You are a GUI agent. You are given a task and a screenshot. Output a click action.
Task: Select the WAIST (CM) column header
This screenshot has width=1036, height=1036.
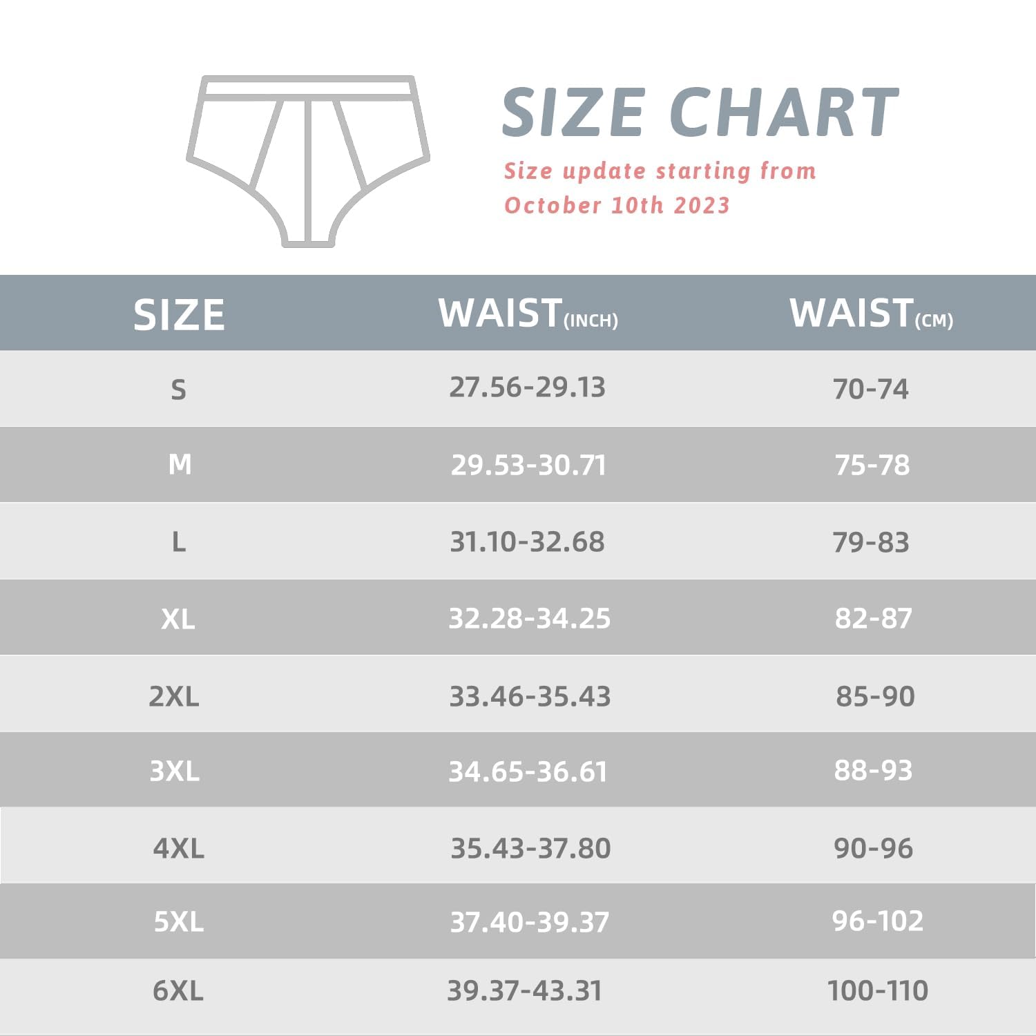pos(871,314)
